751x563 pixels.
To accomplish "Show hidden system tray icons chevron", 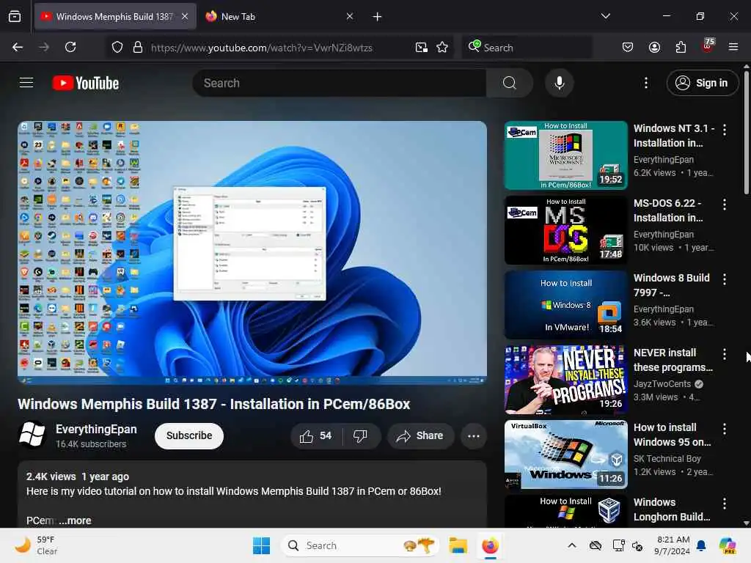I will (572, 545).
